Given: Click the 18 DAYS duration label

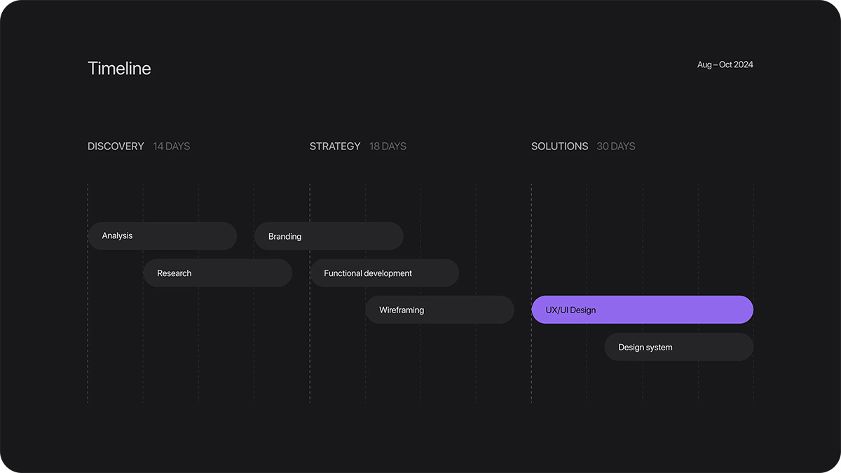Looking at the screenshot, I should point(388,146).
